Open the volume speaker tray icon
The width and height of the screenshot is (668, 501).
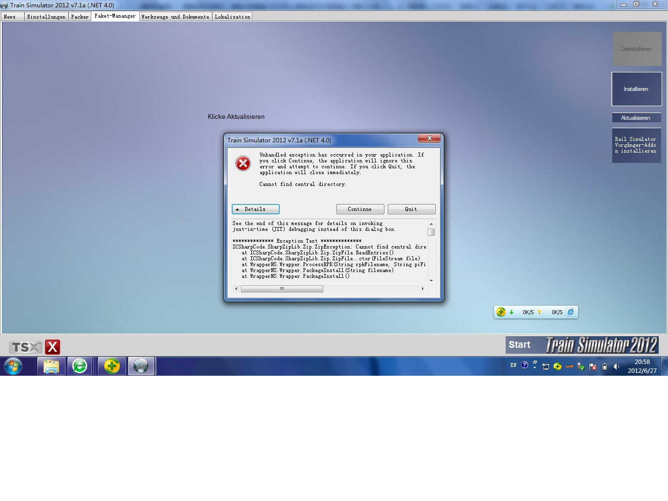[616, 366]
